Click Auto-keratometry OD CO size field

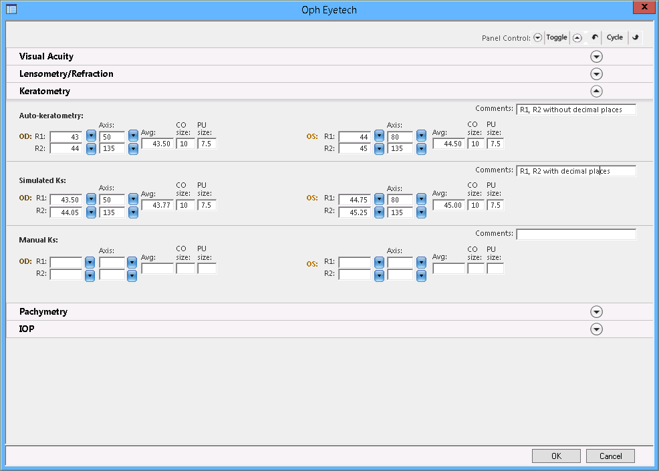(x=185, y=144)
